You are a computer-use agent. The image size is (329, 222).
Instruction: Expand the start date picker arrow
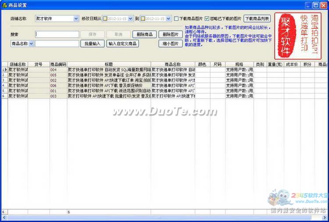click(x=130, y=19)
